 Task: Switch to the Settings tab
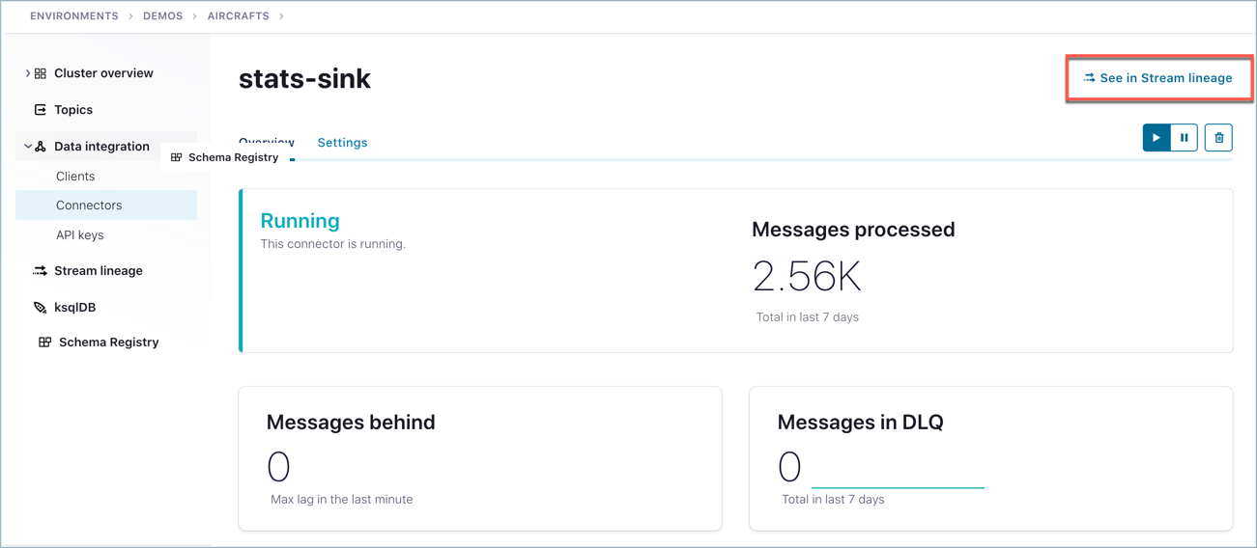click(x=342, y=143)
